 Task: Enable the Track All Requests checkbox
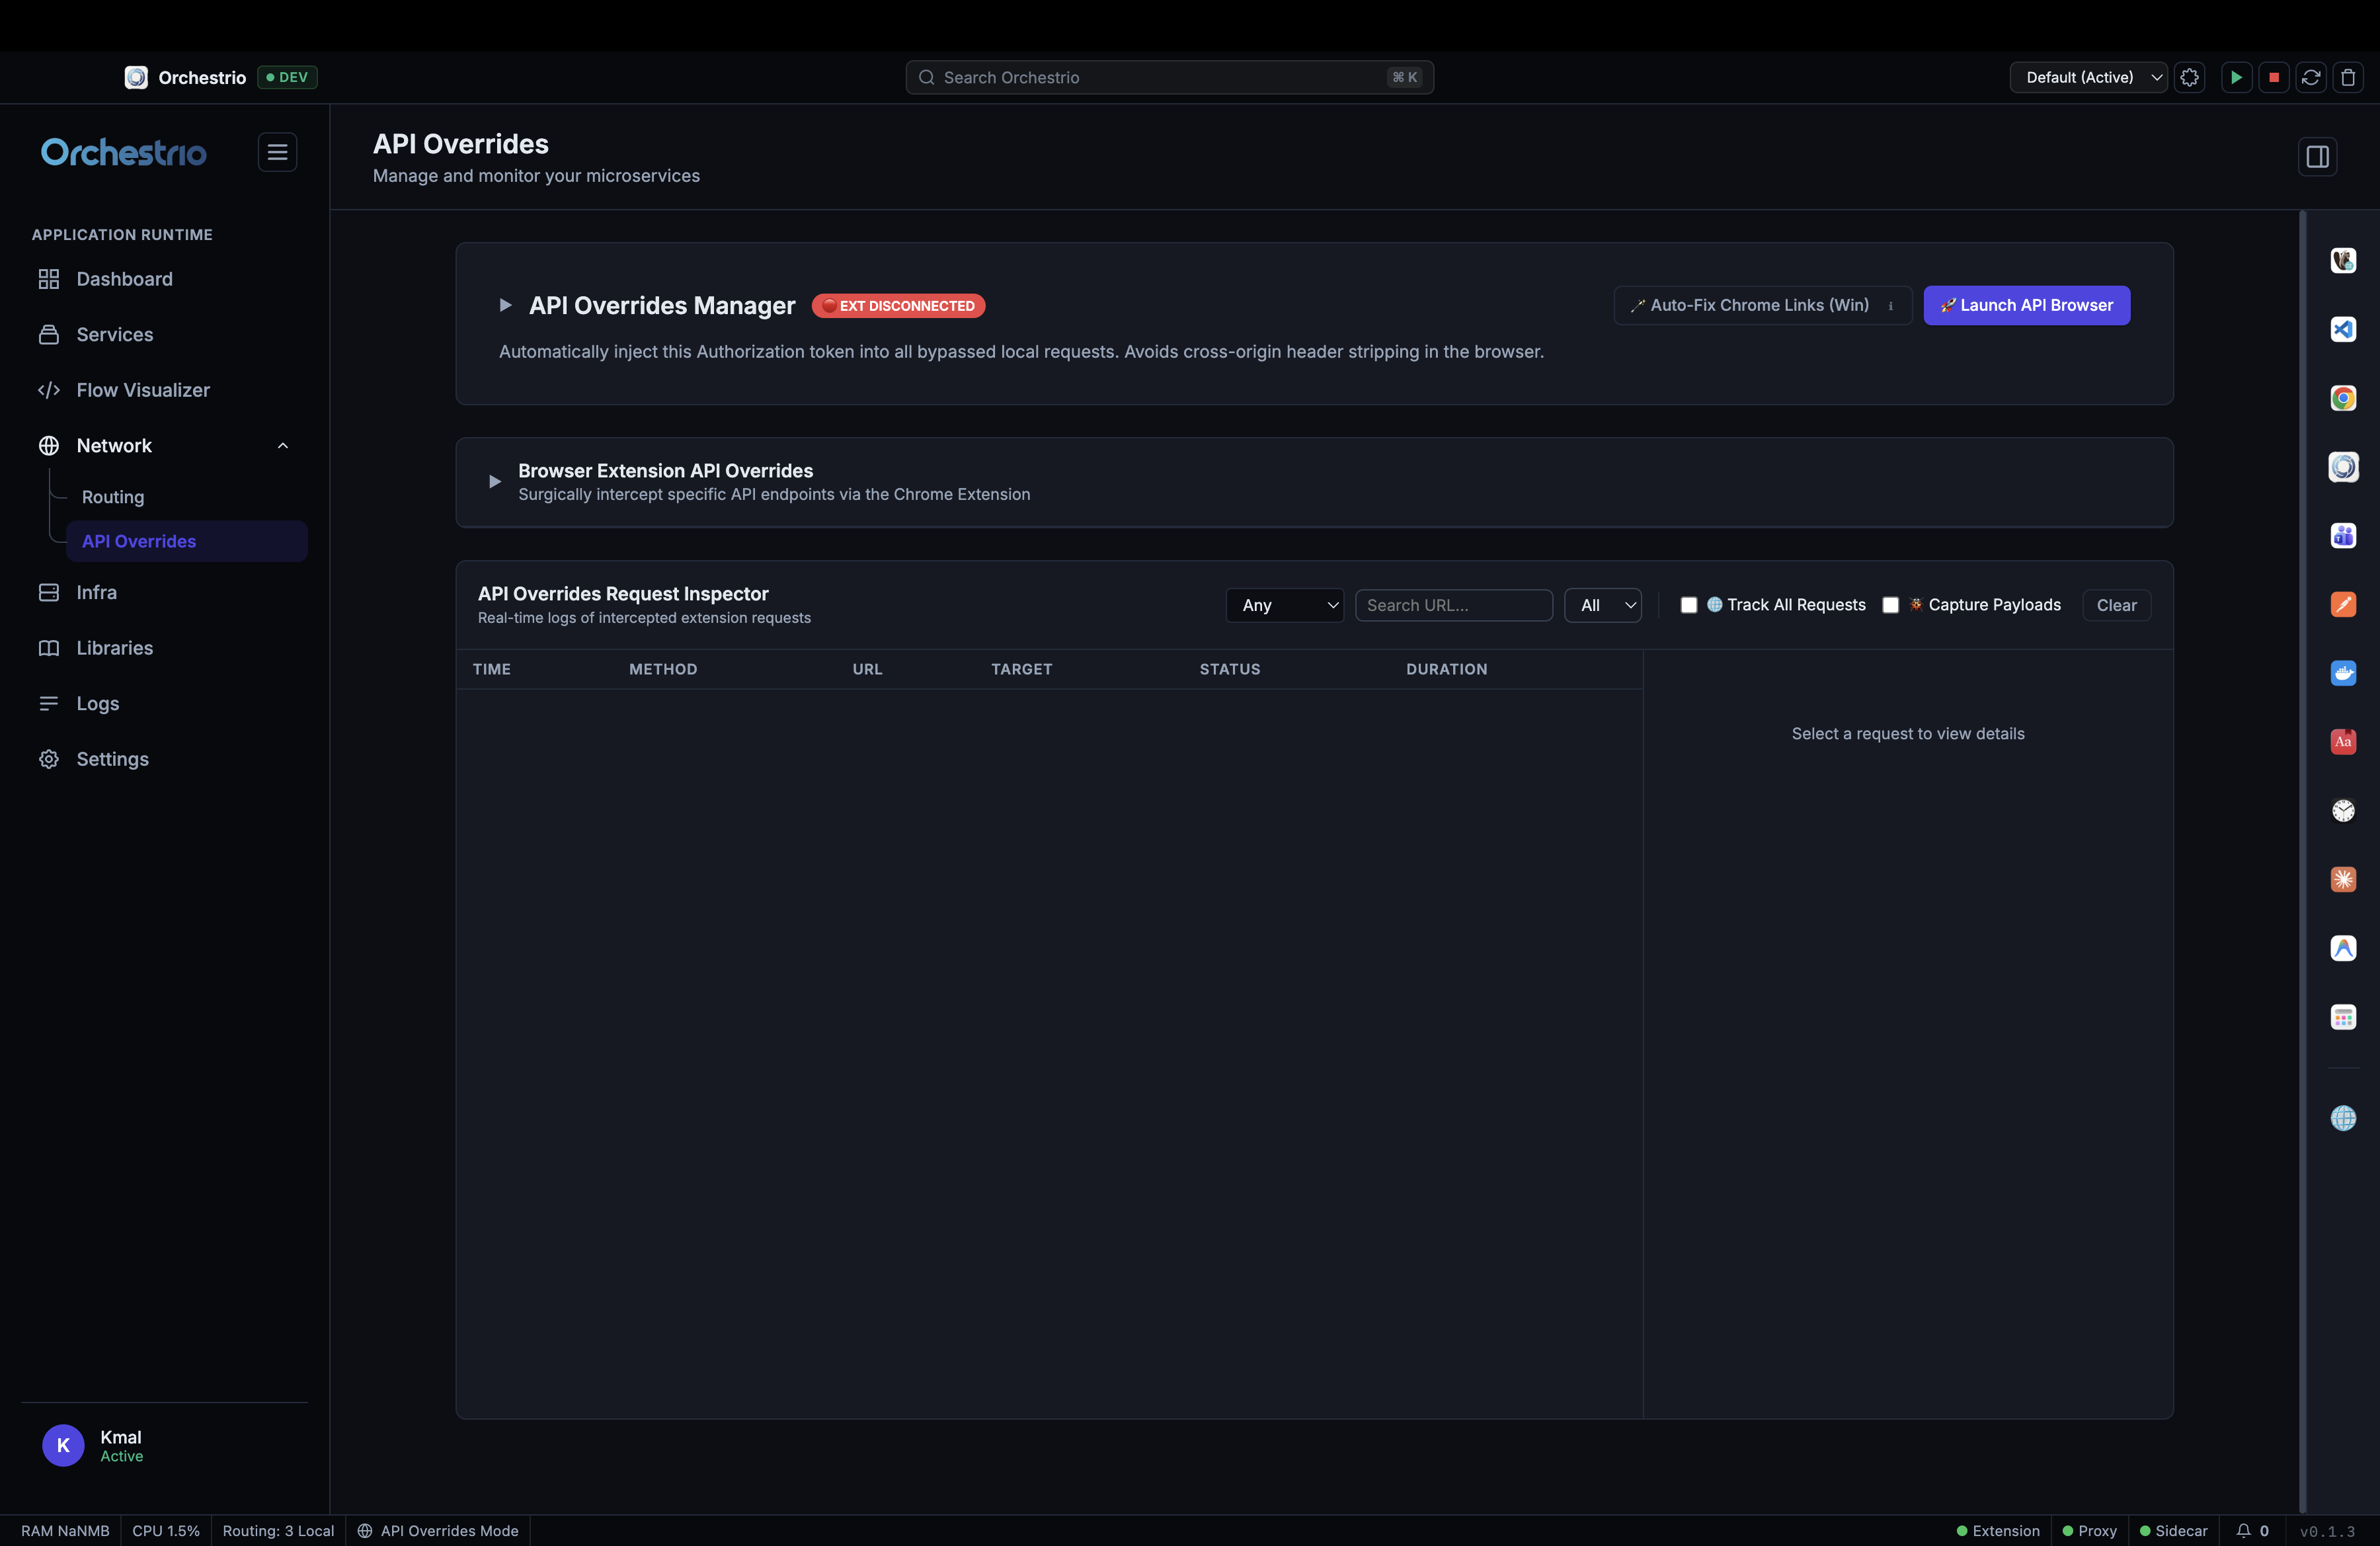tap(1688, 605)
